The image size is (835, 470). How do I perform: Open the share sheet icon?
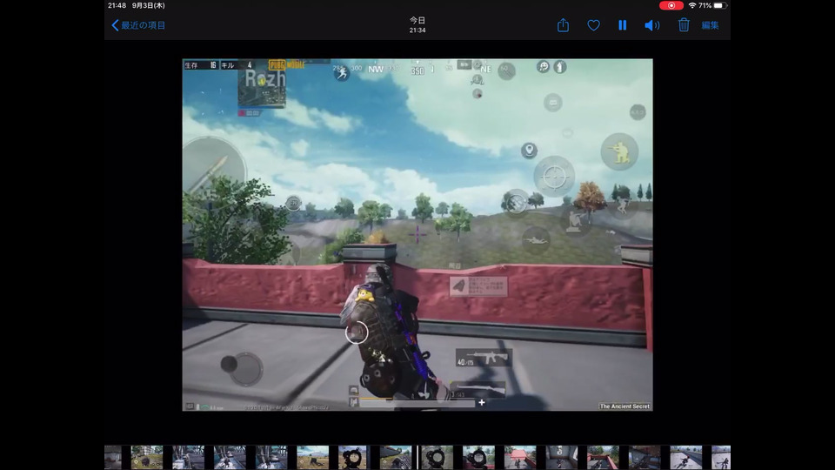(x=563, y=25)
